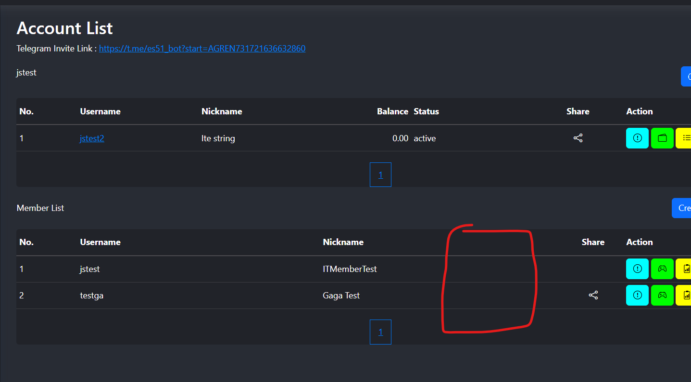The height and width of the screenshot is (382, 691).
Task: Click yellow report button for testga
Action: click(684, 296)
